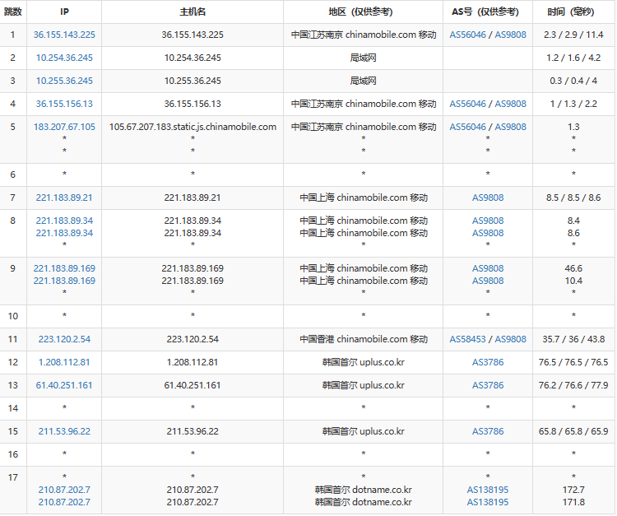Click the AS58453 link in hop 11
This screenshot has width=617, height=516.
(x=467, y=339)
